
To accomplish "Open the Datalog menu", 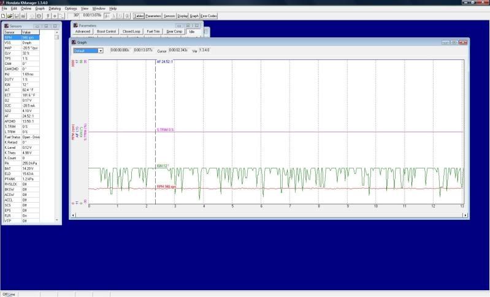I will point(55,9).
